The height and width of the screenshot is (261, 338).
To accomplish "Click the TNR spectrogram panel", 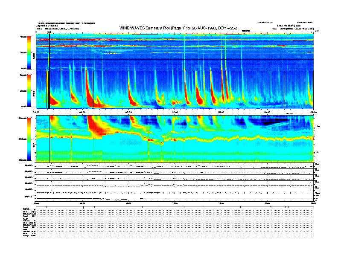I will click(x=175, y=139).
